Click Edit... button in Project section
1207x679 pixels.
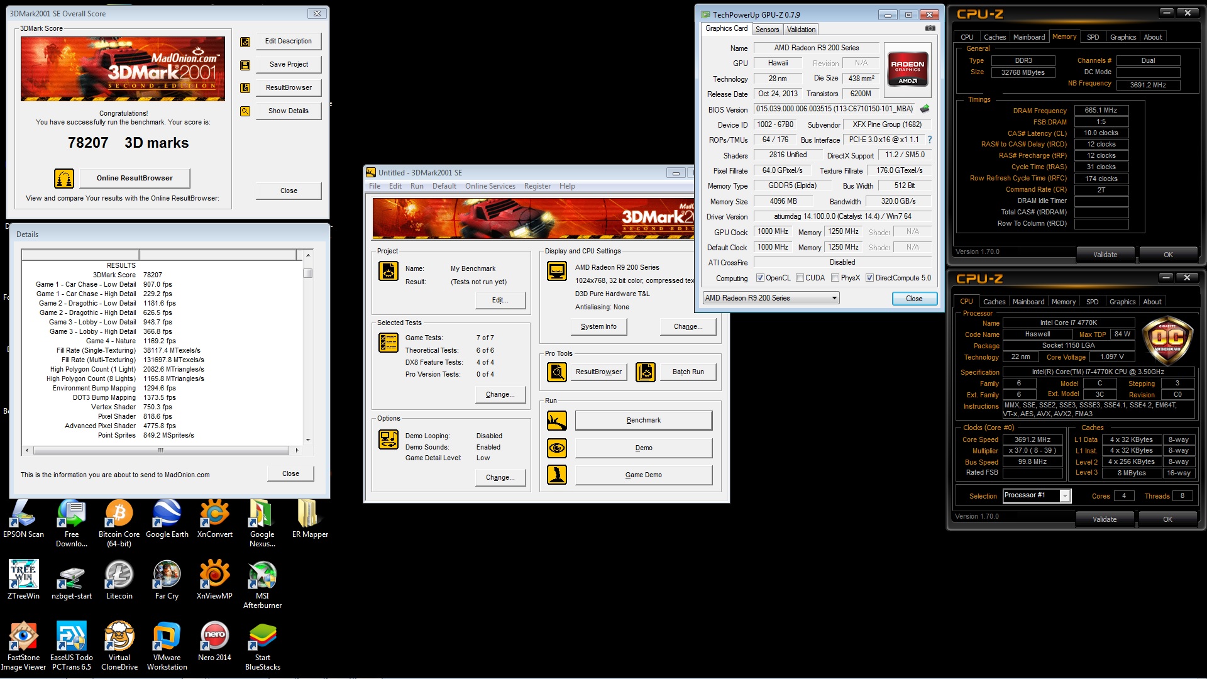[x=500, y=301]
